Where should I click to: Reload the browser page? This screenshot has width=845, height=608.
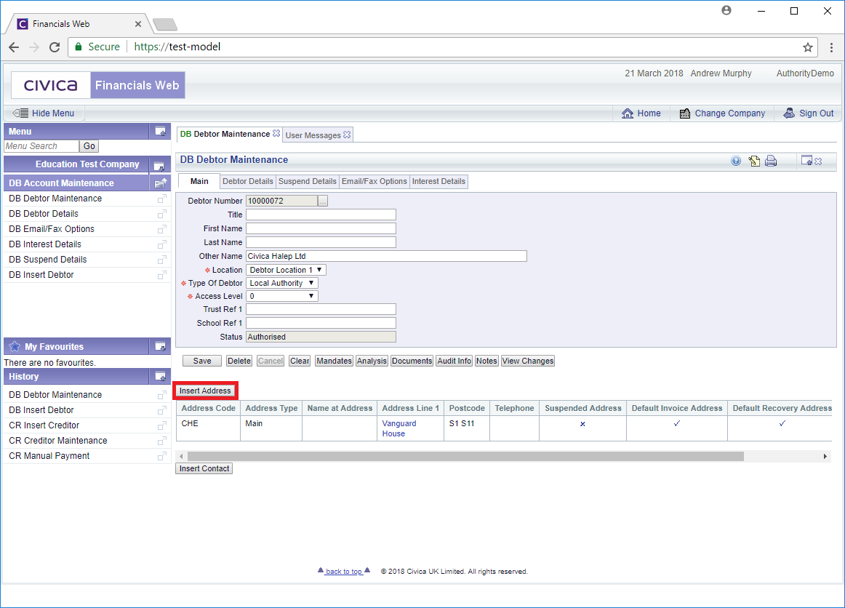(x=55, y=47)
